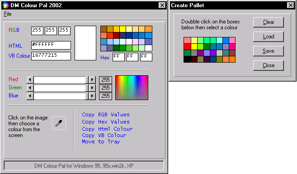Select the bright red swatch in Create Pallet grid
This screenshot has height=174, width=297.
[x=187, y=46]
